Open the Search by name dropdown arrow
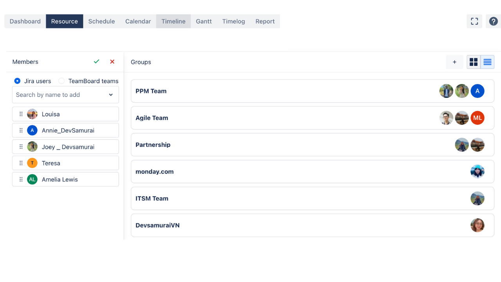 pos(111,95)
